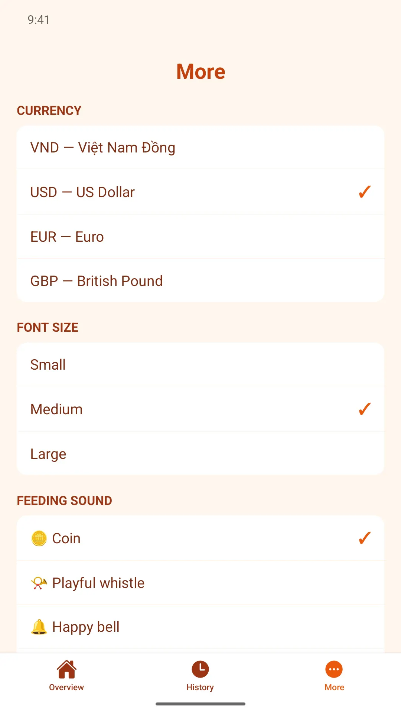The image size is (401, 714).
Task: Choose Large font size
Action: click(200, 454)
